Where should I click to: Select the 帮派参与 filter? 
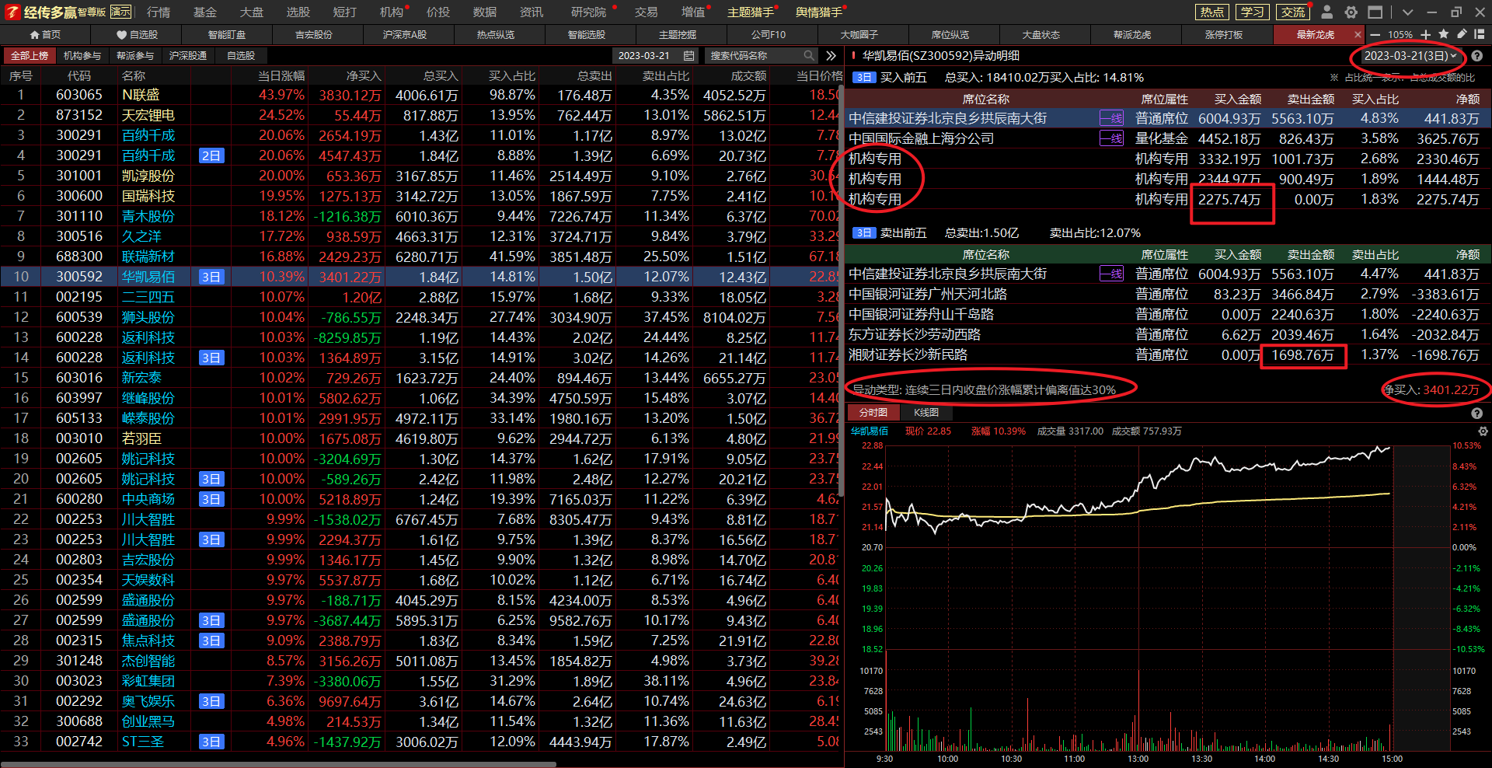(x=135, y=55)
